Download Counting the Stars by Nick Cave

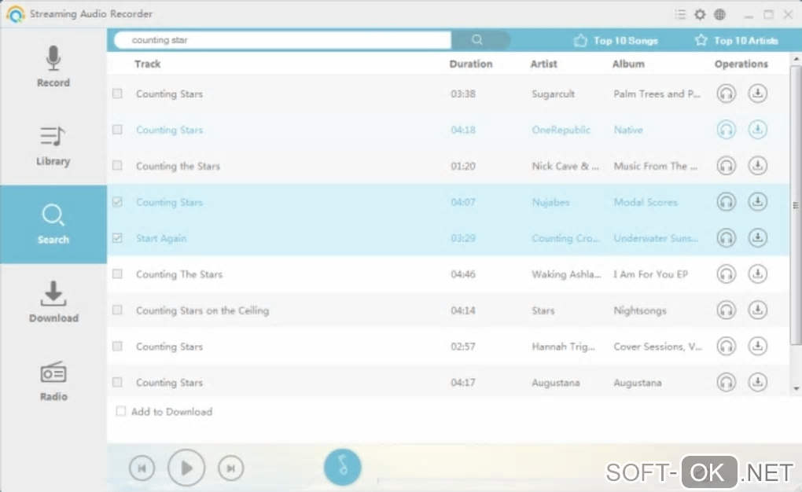point(757,166)
